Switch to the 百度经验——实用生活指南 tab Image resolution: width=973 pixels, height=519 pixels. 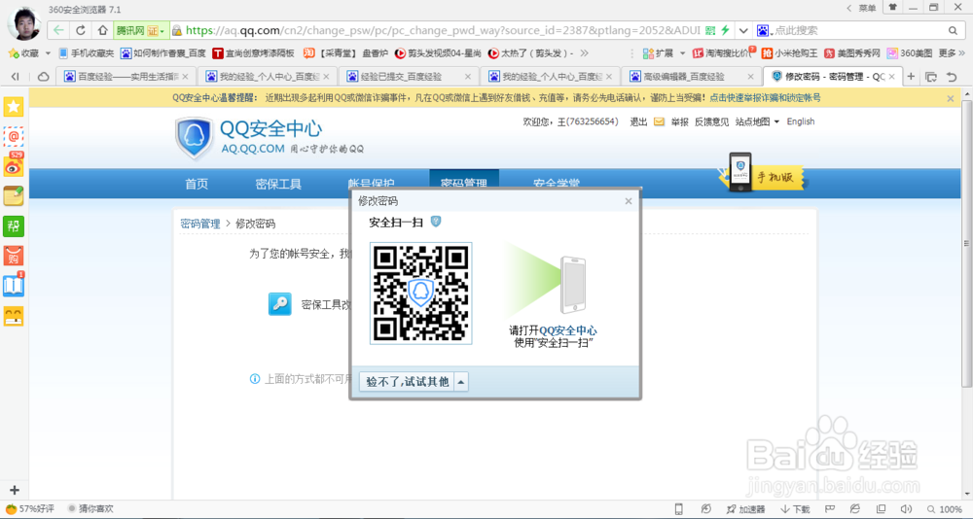pyautogui.click(x=126, y=76)
